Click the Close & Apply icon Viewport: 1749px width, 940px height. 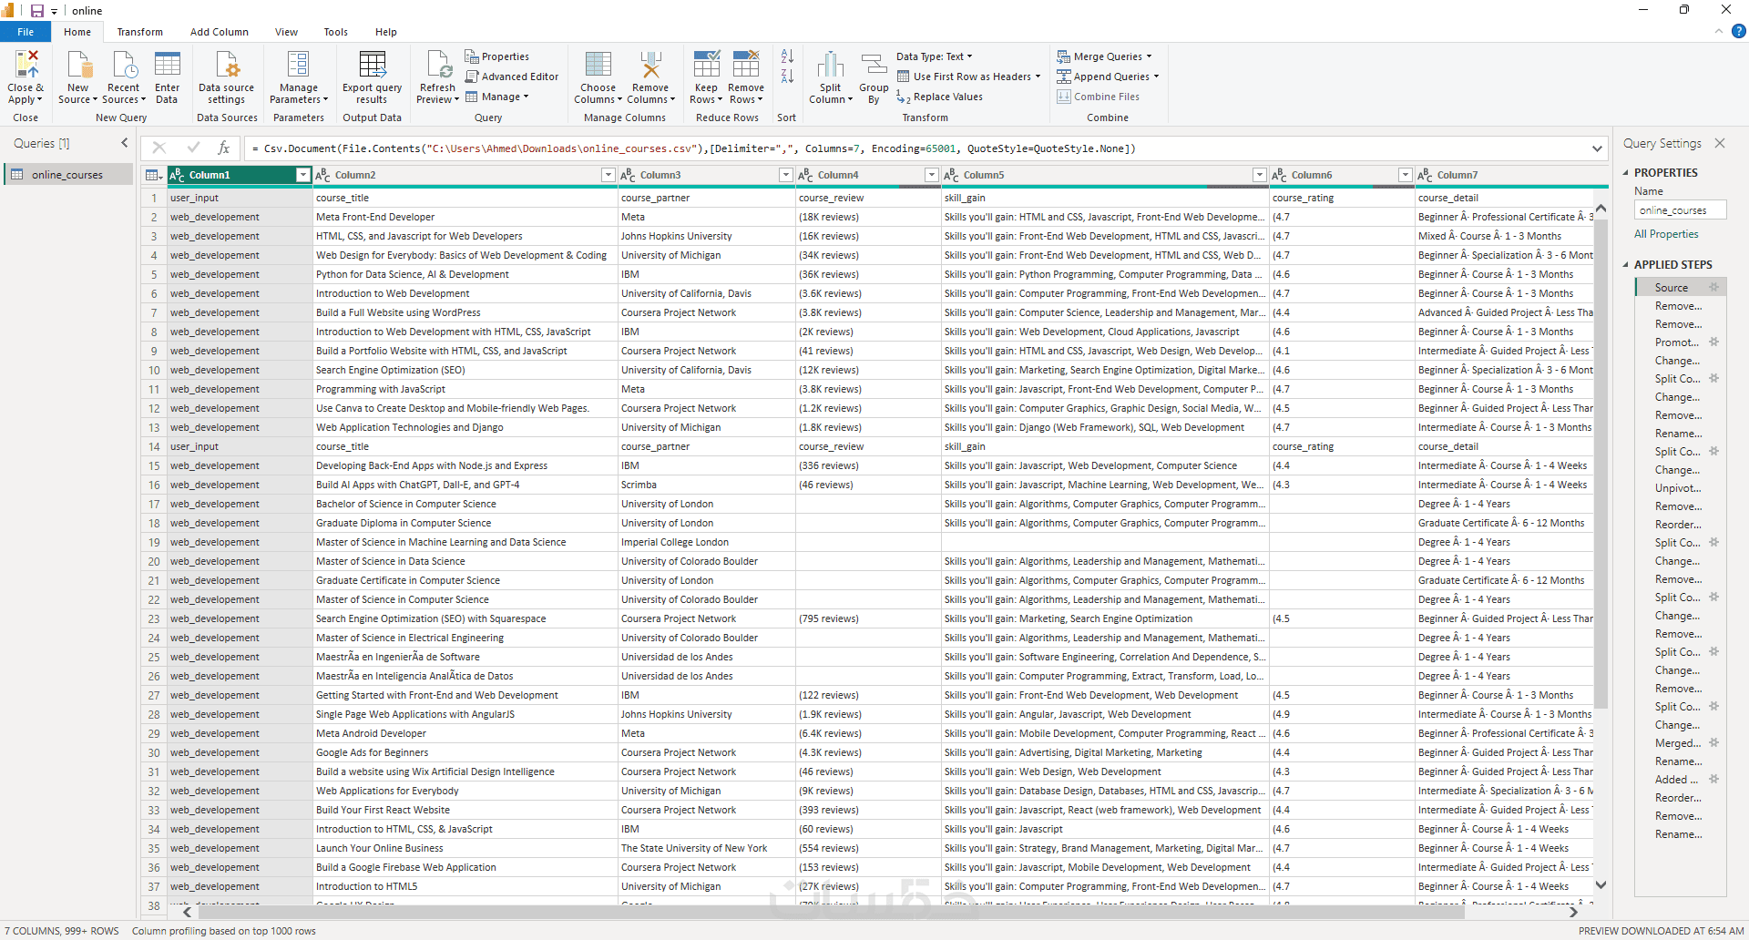click(26, 66)
